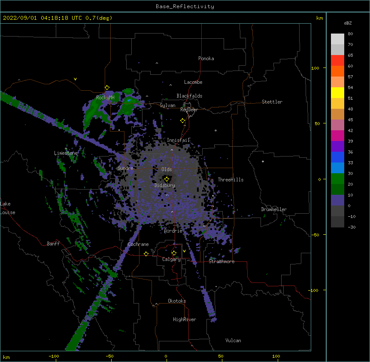Click the Banff label

(x=53, y=244)
